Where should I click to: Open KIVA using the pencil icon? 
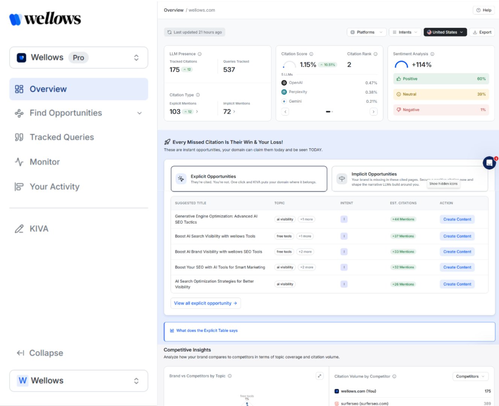coord(19,229)
